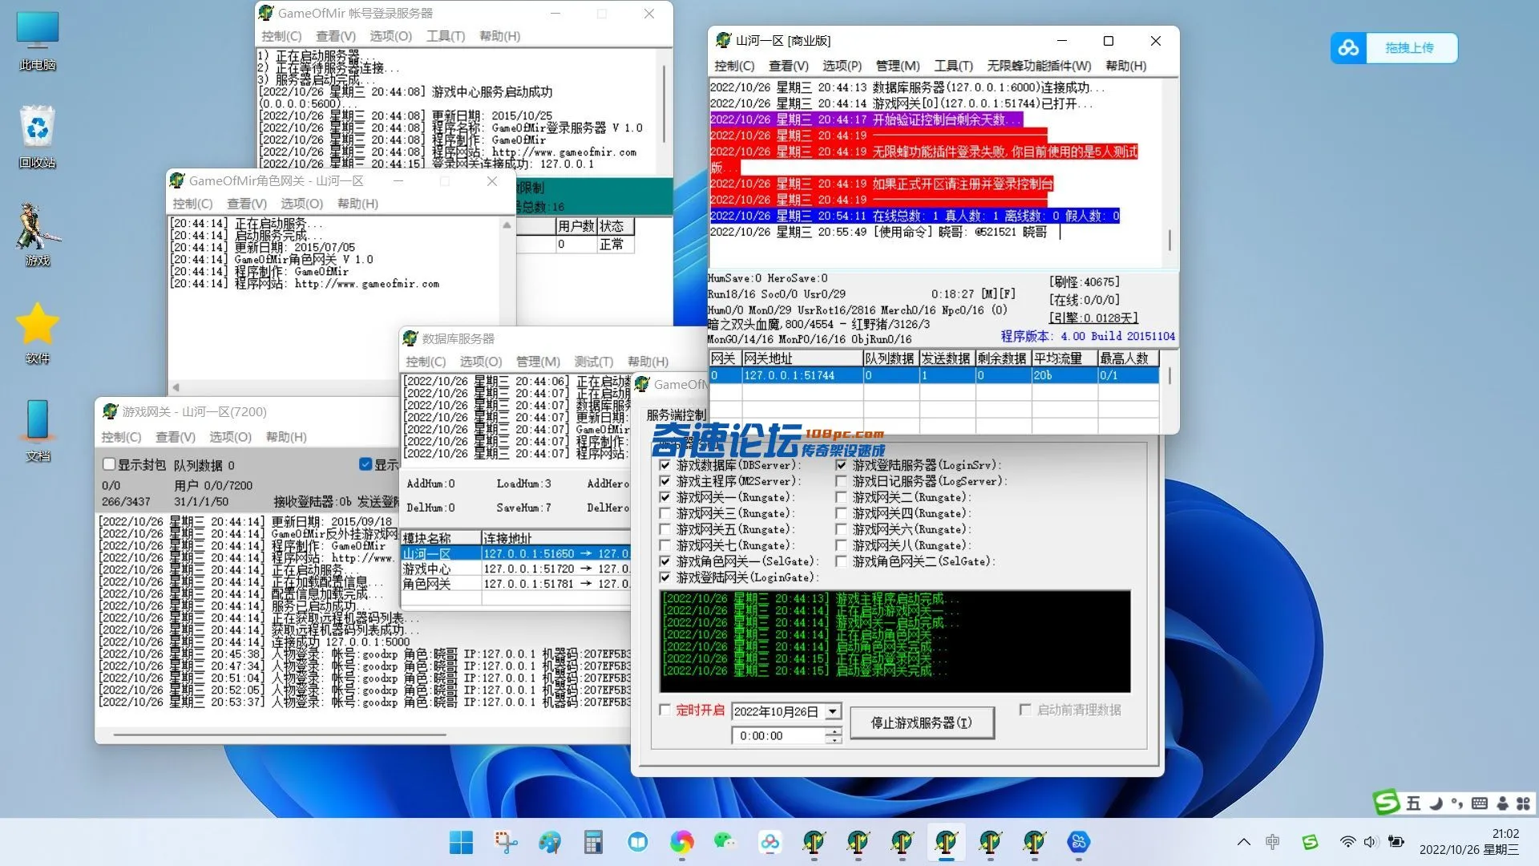Viewport: 1539px width, 866px height.
Task: Click the cloud icon beside 拖拽上传
Action: [x=1348, y=48]
